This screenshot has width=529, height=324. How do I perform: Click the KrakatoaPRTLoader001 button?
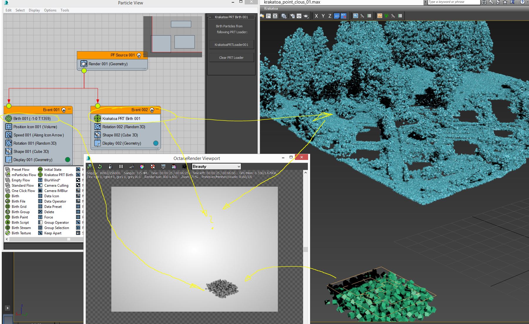231,45
